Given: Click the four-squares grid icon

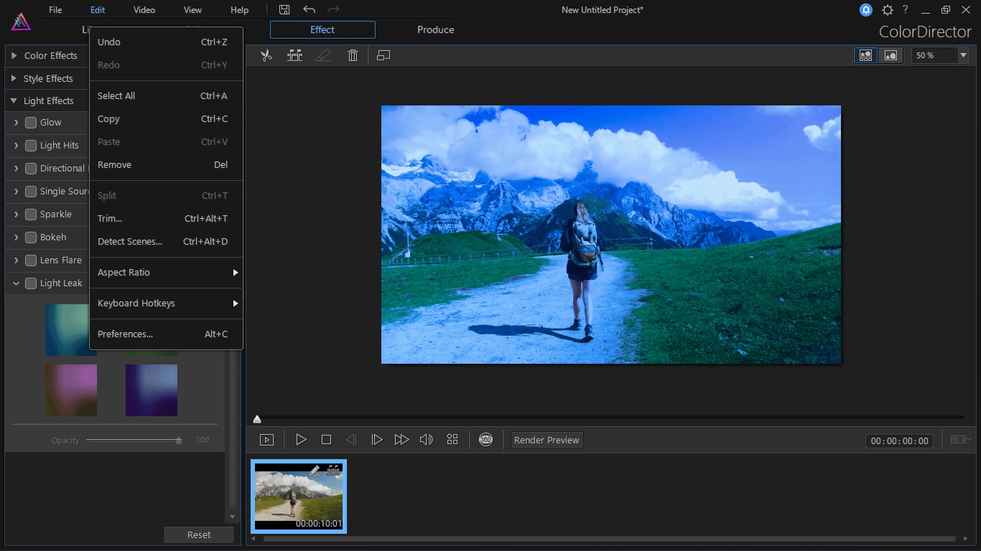Looking at the screenshot, I should [x=452, y=440].
